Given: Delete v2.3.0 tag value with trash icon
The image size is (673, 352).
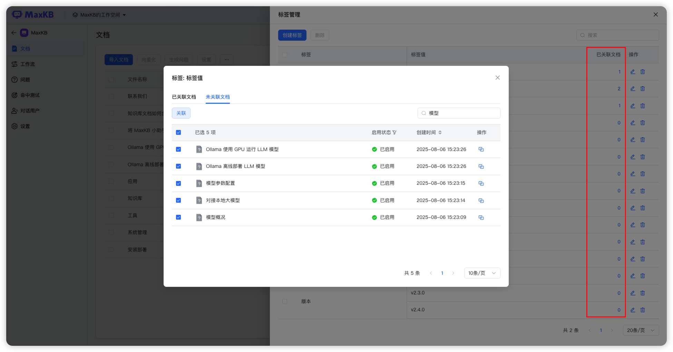Looking at the screenshot, I should (x=643, y=293).
